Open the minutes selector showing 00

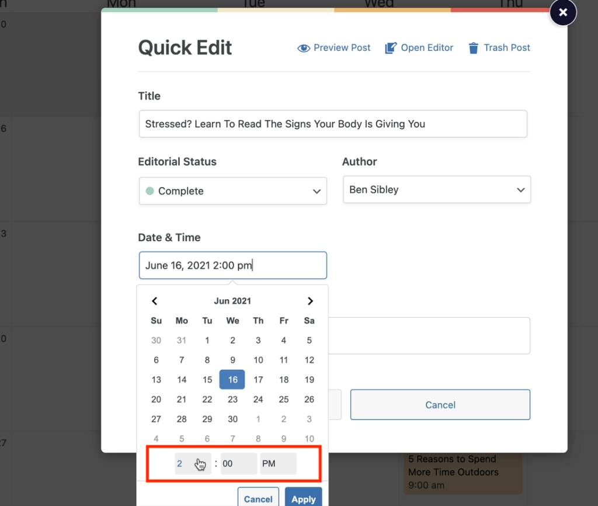coord(239,464)
